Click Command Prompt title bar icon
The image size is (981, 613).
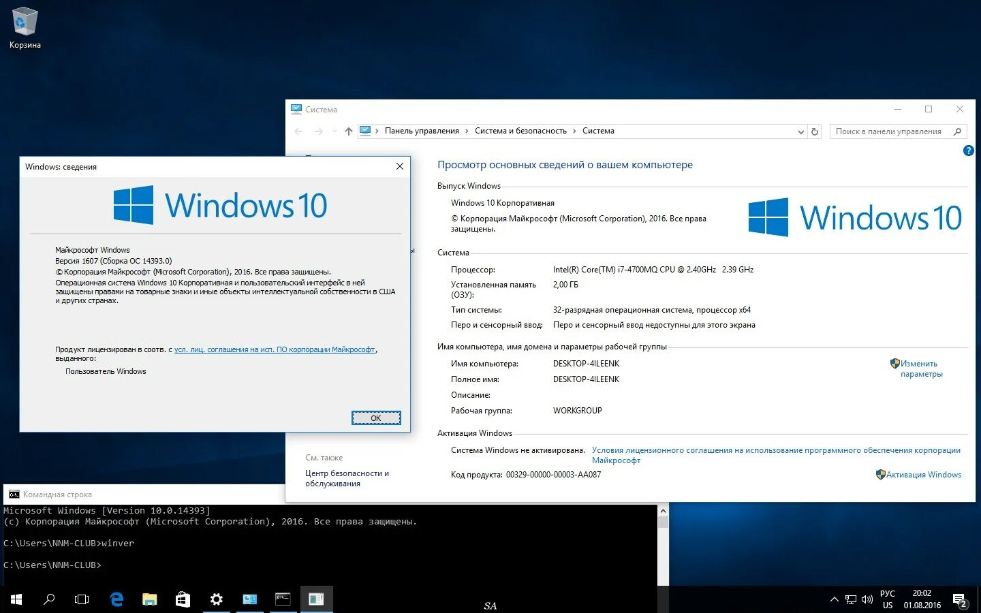[x=14, y=494]
